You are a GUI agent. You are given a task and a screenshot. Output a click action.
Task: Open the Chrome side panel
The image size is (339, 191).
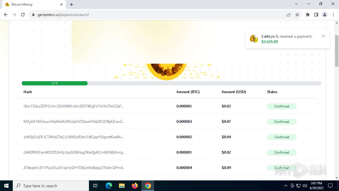pyautogui.click(x=316, y=15)
